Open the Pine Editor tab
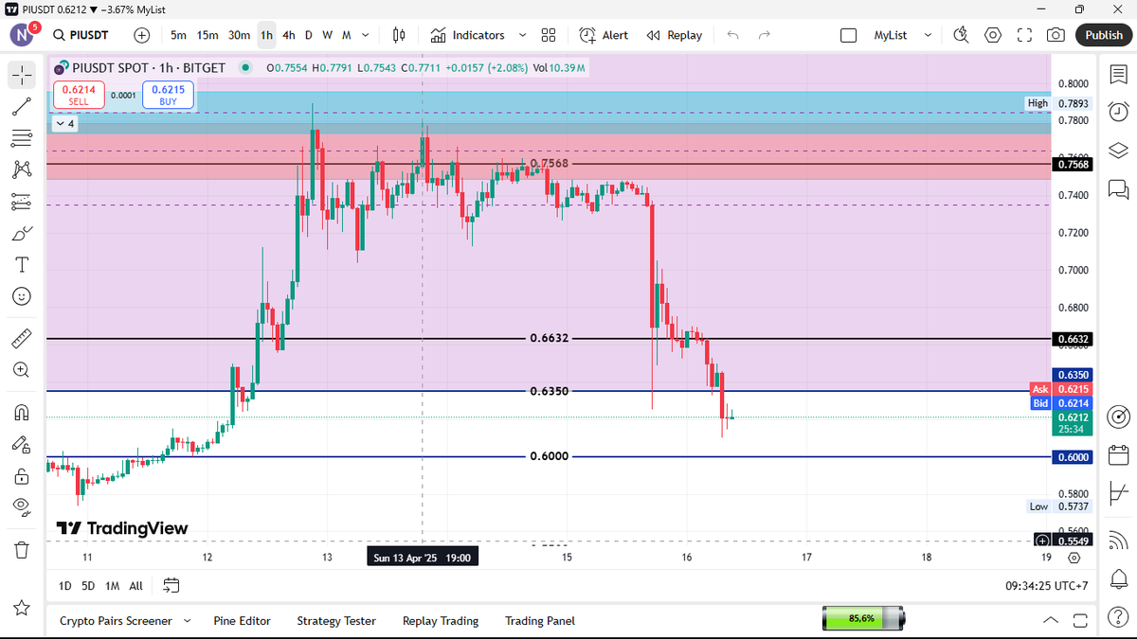The width and height of the screenshot is (1137, 639). (242, 621)
